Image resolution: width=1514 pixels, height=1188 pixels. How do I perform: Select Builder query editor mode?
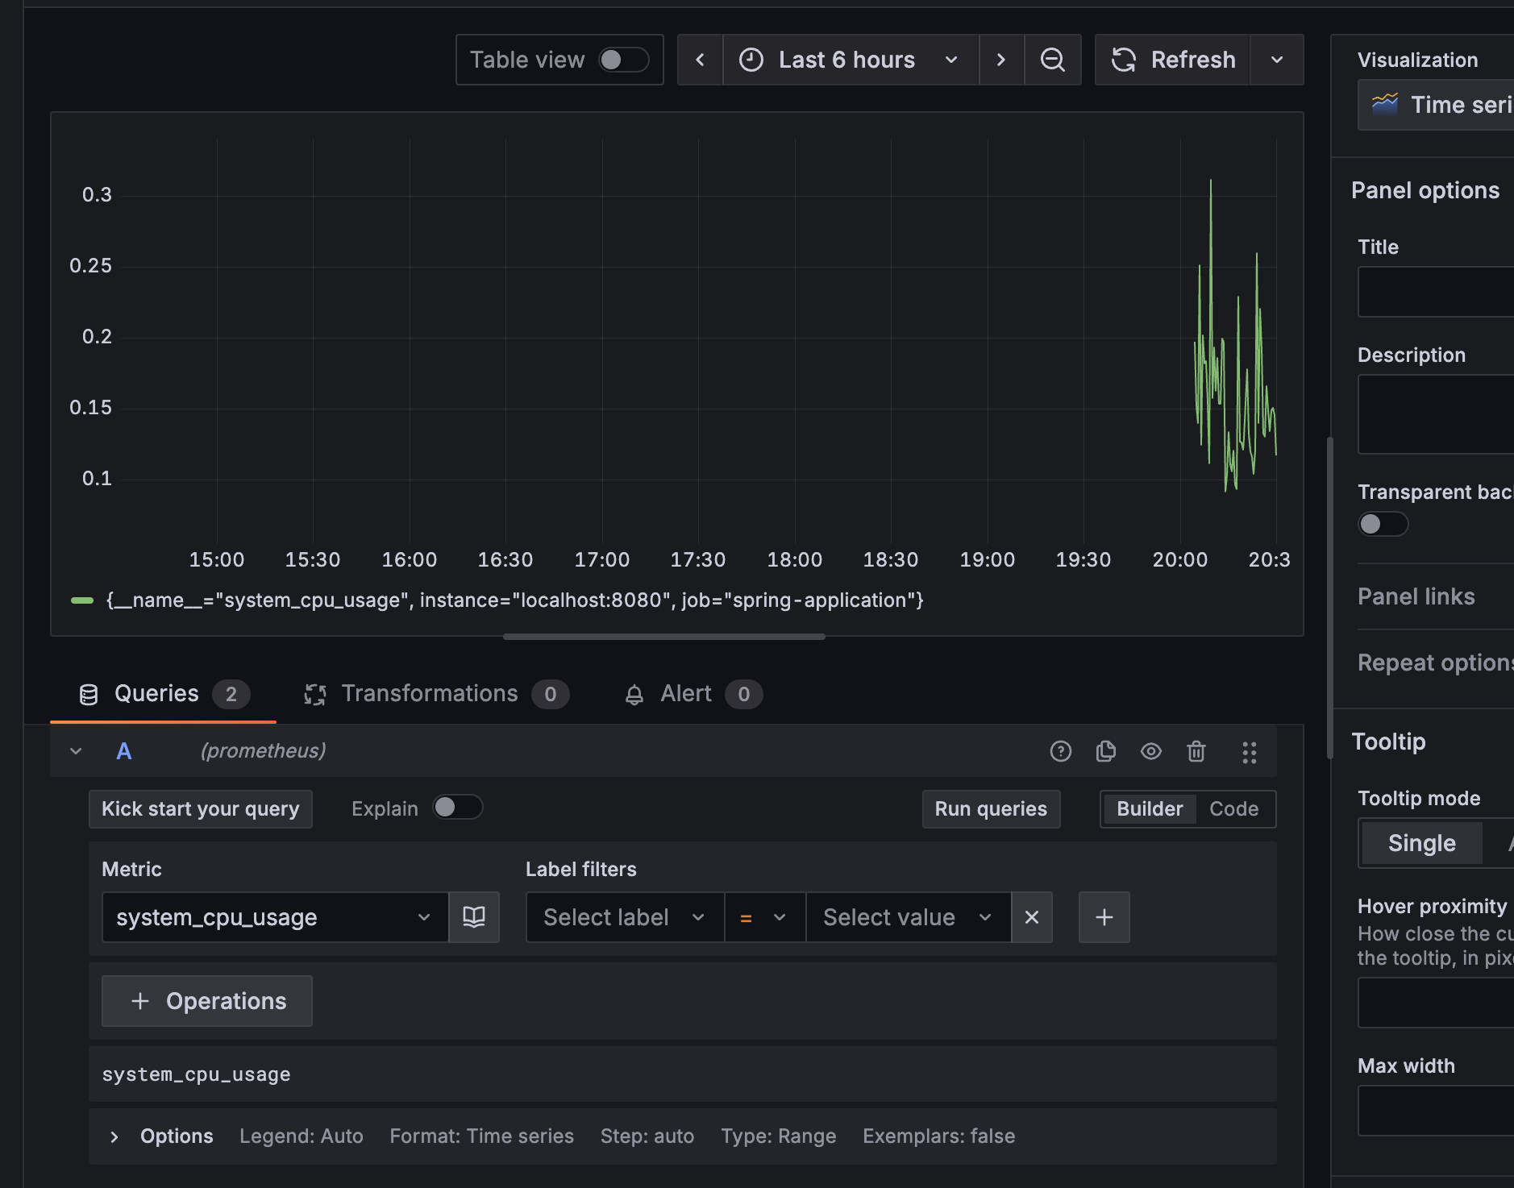(1150, 808)
